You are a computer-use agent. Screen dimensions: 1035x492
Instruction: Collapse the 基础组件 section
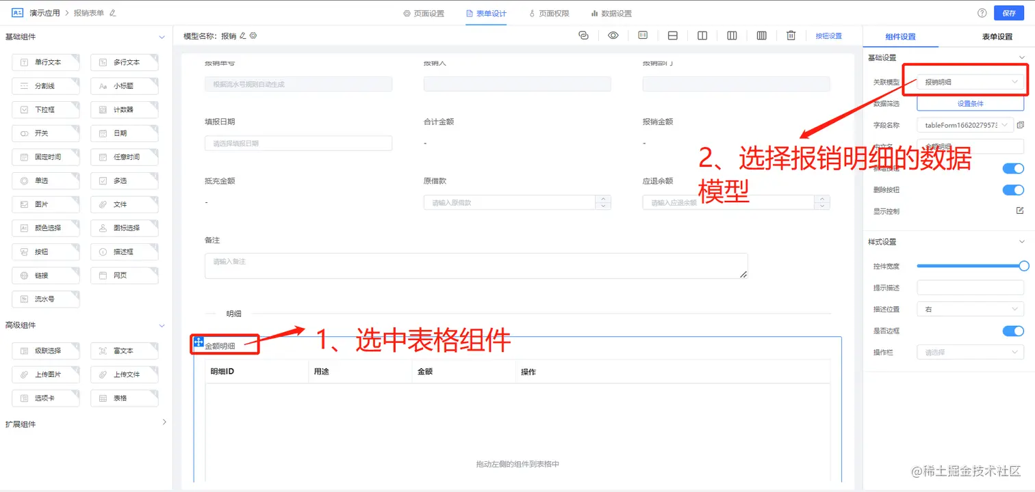tap(162, 37)
